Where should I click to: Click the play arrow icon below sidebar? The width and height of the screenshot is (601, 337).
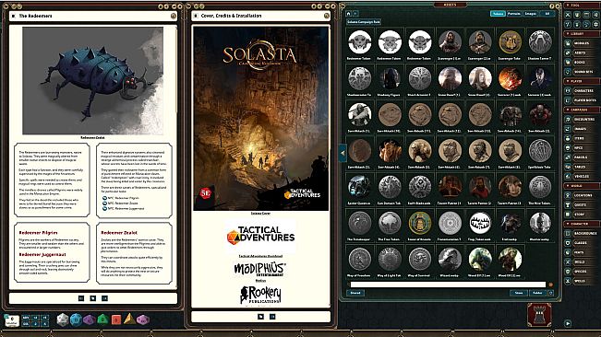coord(568,323)
